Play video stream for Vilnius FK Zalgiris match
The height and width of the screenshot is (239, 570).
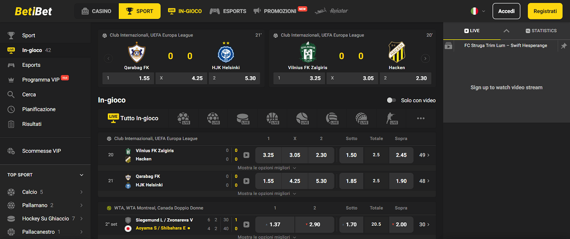pyautogui.click(x=246, y=155)
